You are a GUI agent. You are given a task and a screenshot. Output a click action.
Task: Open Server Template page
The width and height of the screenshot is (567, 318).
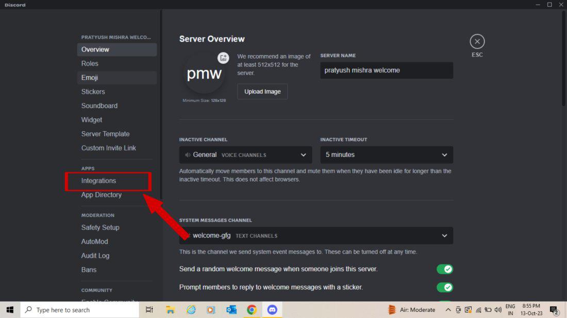[117, 134]
